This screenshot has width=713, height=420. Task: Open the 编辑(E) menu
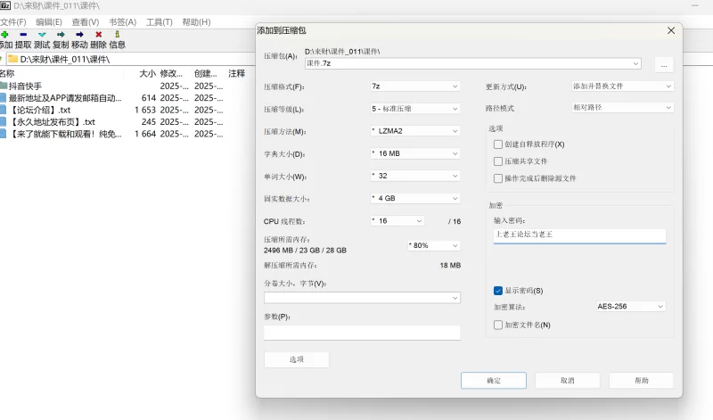[49, 21]
